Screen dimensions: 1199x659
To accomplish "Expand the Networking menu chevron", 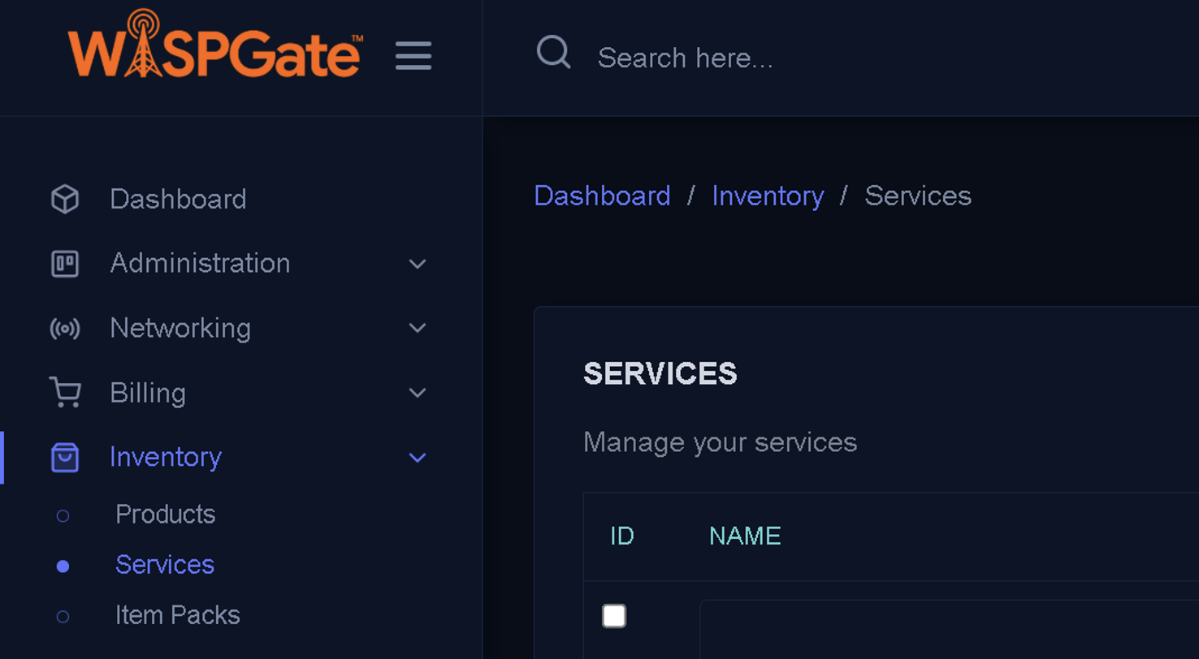I will [418, 328].
